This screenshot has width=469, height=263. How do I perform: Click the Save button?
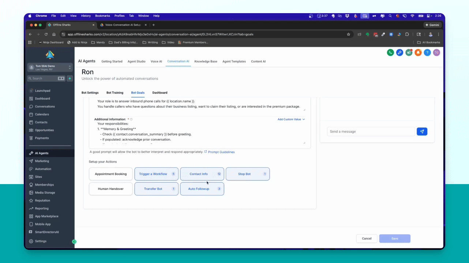395,239
